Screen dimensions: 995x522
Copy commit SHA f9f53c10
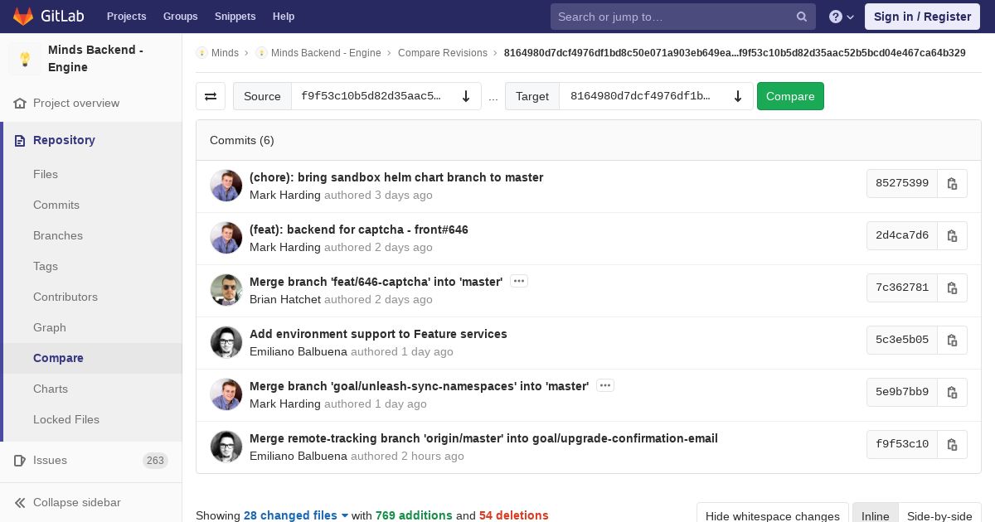point(953,444)
